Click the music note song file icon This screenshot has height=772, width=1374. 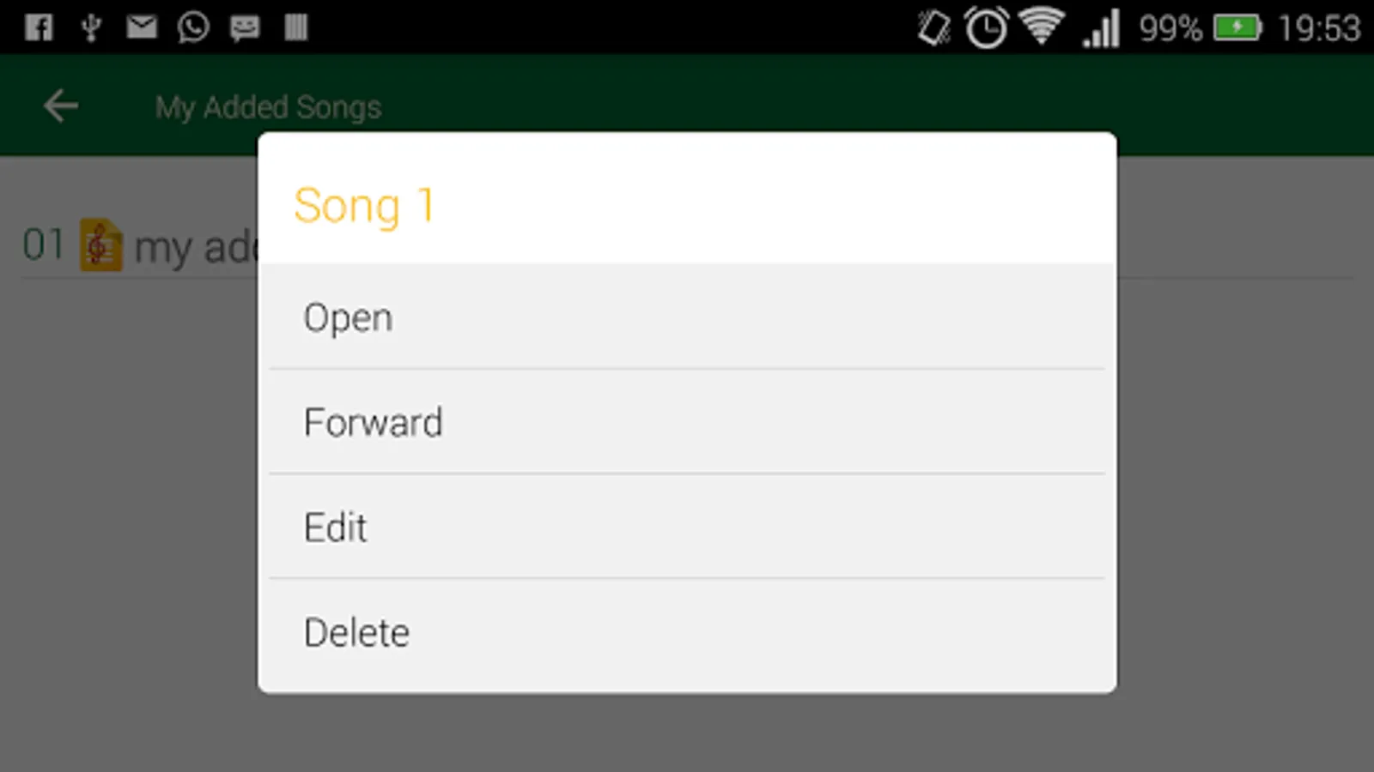[x=101, y=245]
